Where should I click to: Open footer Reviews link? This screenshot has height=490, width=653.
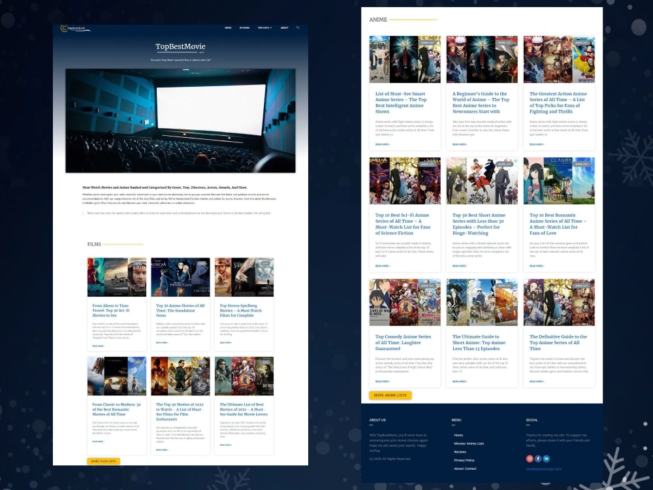[x=460, y=451]
